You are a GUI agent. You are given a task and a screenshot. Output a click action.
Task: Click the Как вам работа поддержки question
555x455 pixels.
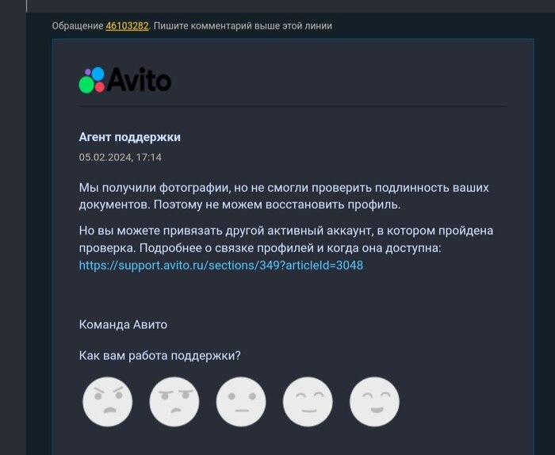[159, 356]
